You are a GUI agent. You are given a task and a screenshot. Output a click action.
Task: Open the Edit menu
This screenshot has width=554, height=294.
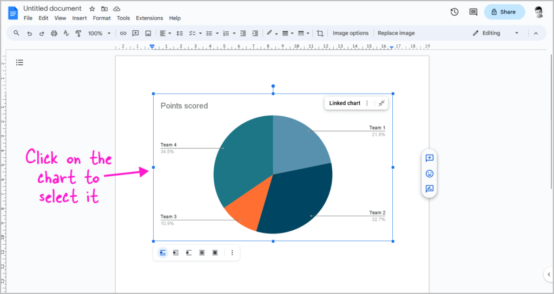pyautogui.click(x=43, y=18)
